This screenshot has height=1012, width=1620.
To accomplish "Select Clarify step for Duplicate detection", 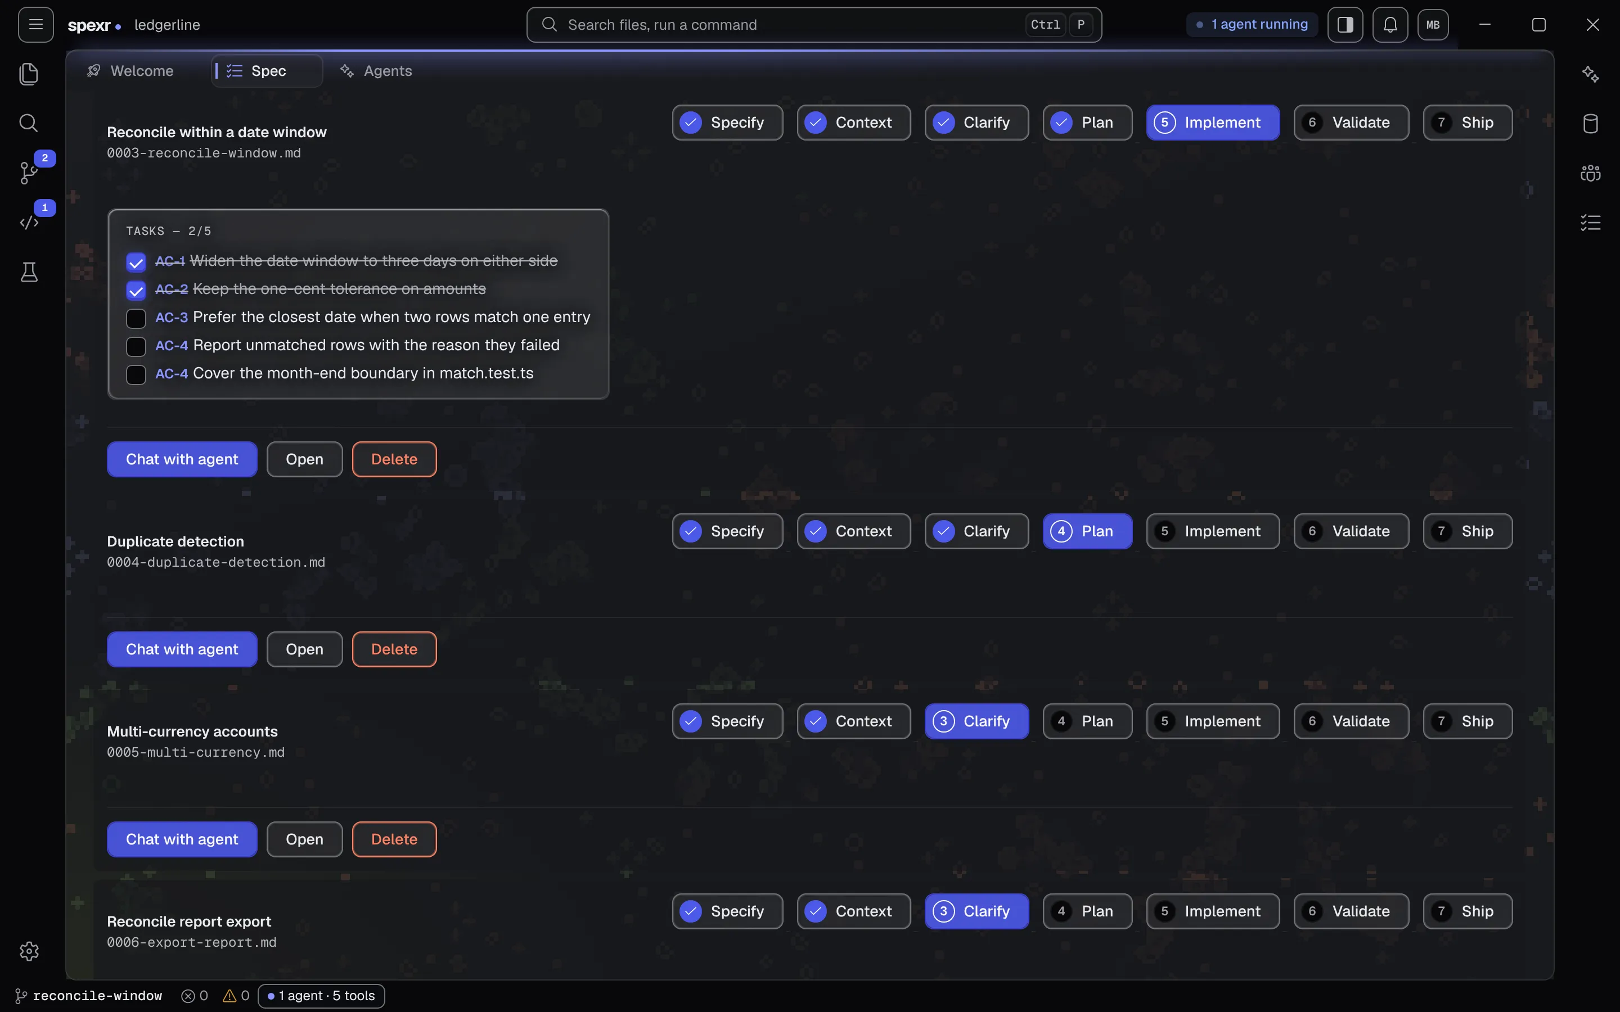I will tap(976, 531).
